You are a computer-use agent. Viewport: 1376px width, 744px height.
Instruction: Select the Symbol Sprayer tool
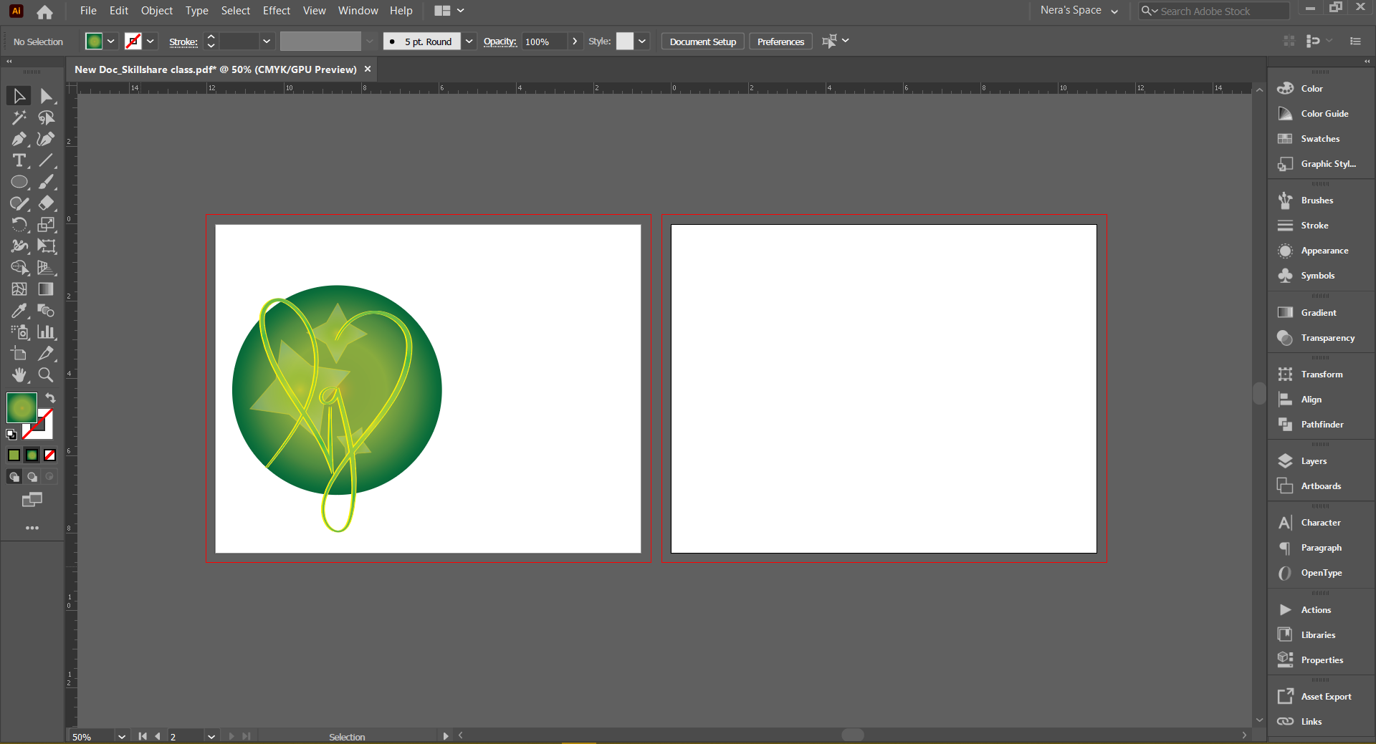pyautogui.click(x=19, y=332)
